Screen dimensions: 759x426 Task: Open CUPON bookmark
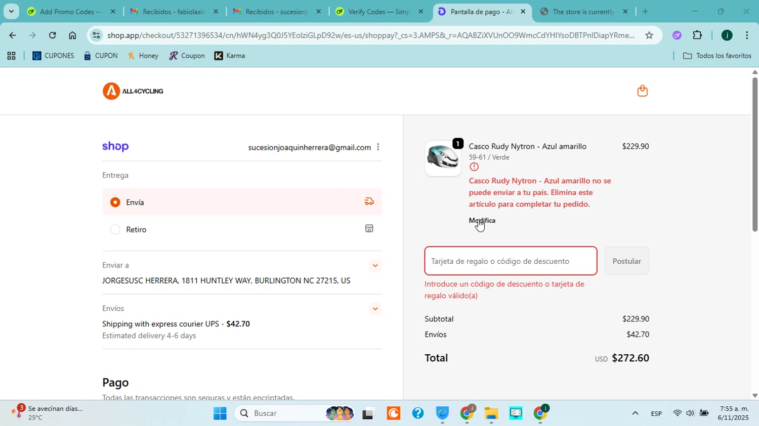(x=101, y=56)
